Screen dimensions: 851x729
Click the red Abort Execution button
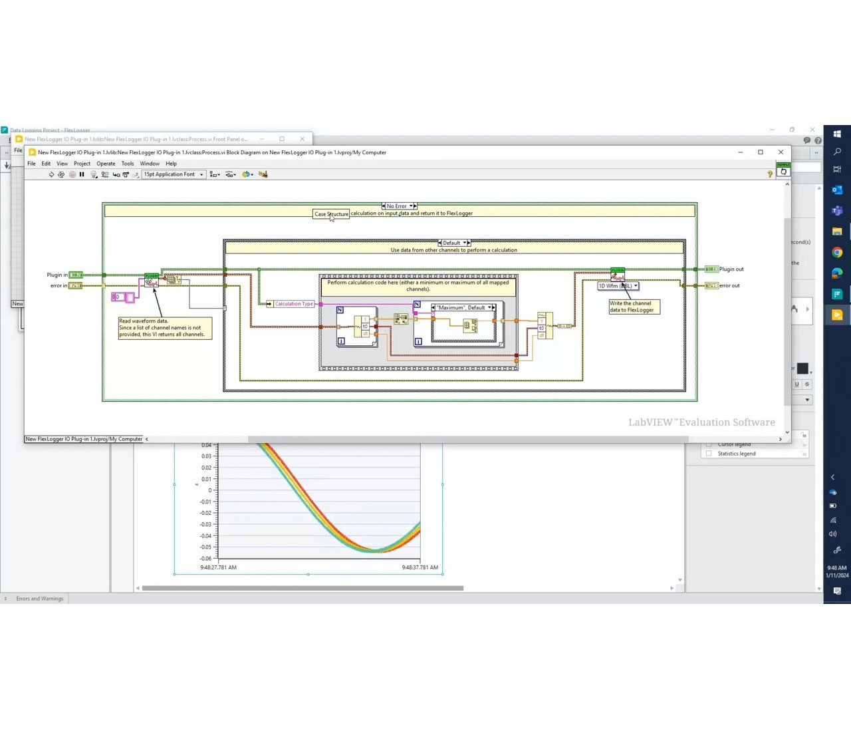(72, 174)
